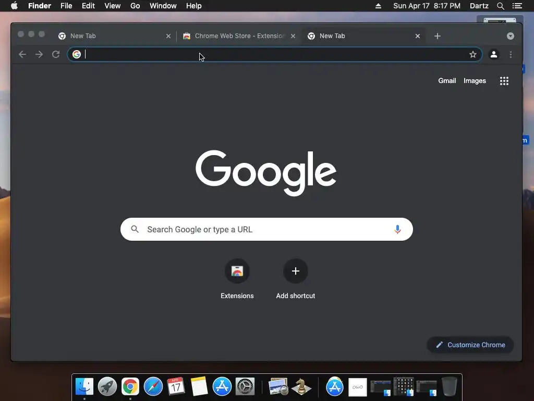Open a new tab with the plus button
534x401 pixels.
438,36
